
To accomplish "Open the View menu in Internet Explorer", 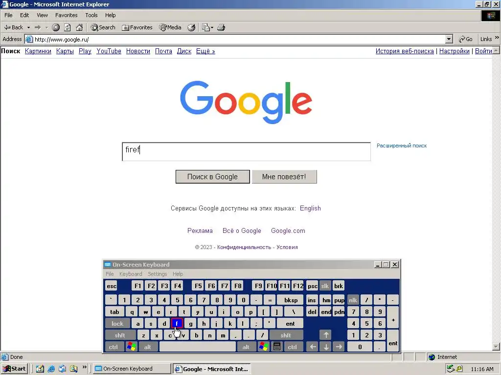I will 42,15.
